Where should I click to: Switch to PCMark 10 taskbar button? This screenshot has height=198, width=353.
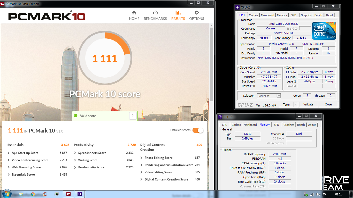(x=68, y=194)
